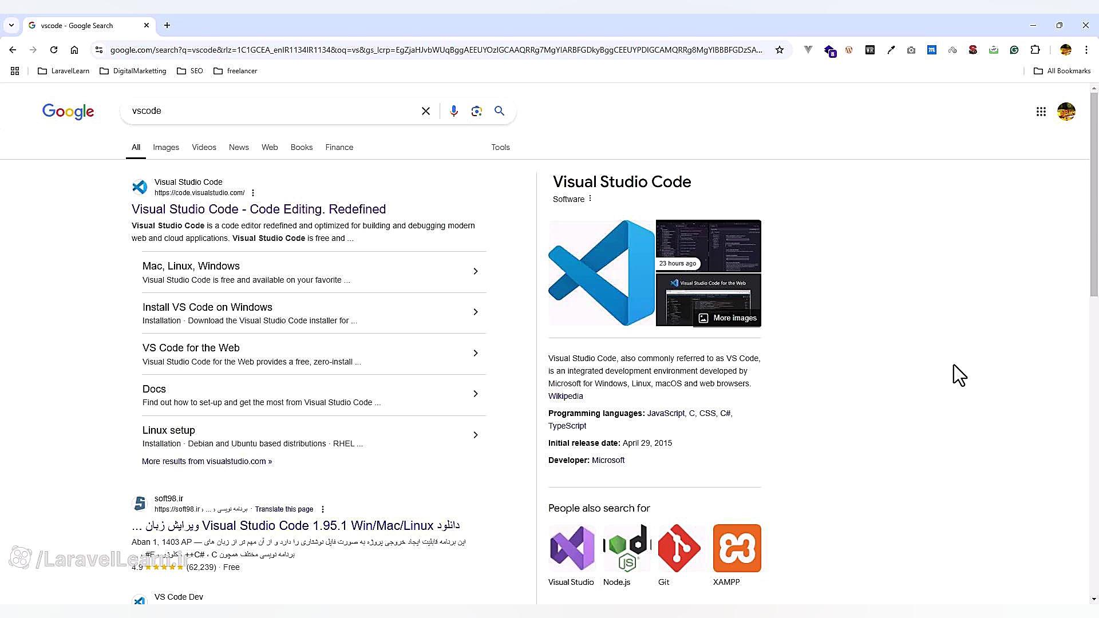
Task: Open the soft98.ir Visual Studio Code 1.95.1 result
Action: click(296, 525)
